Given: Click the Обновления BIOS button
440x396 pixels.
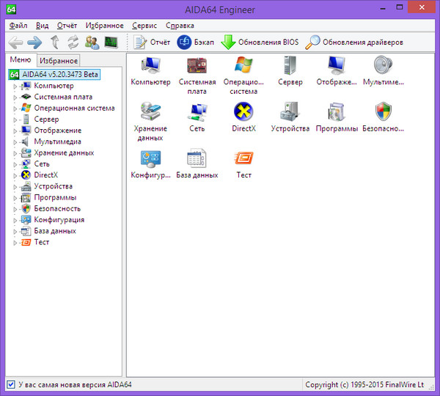Looking at the screenshot, I should 259,43.
